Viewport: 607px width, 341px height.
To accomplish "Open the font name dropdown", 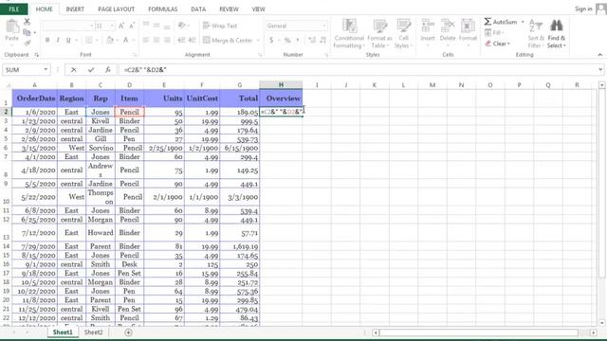I will point(91,26).
